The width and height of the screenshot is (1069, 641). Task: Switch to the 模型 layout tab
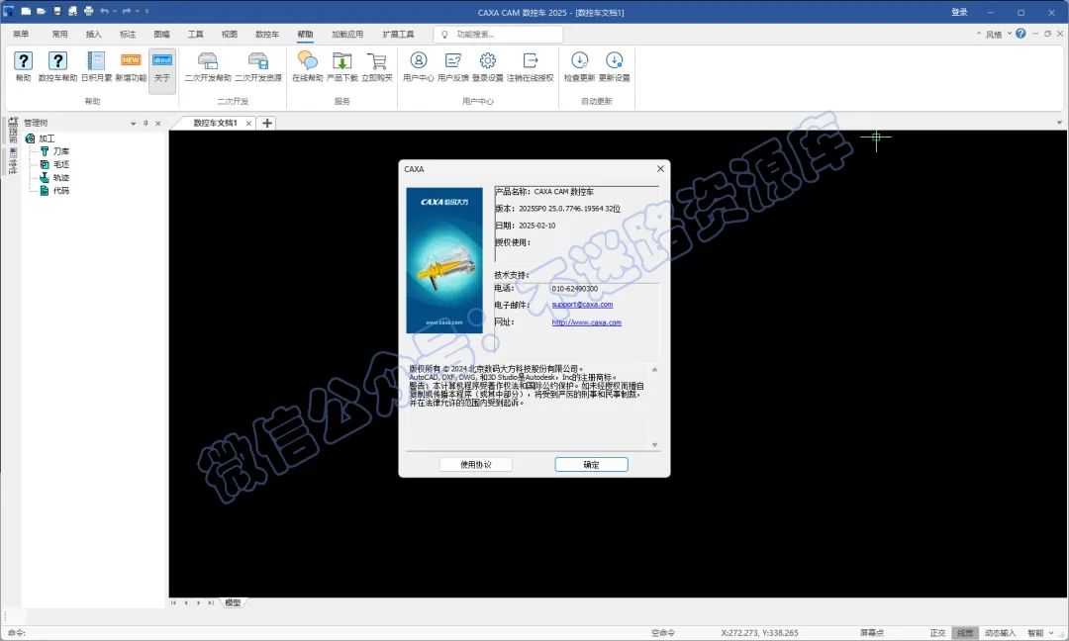pyautogui.click(x=233, y=602)
